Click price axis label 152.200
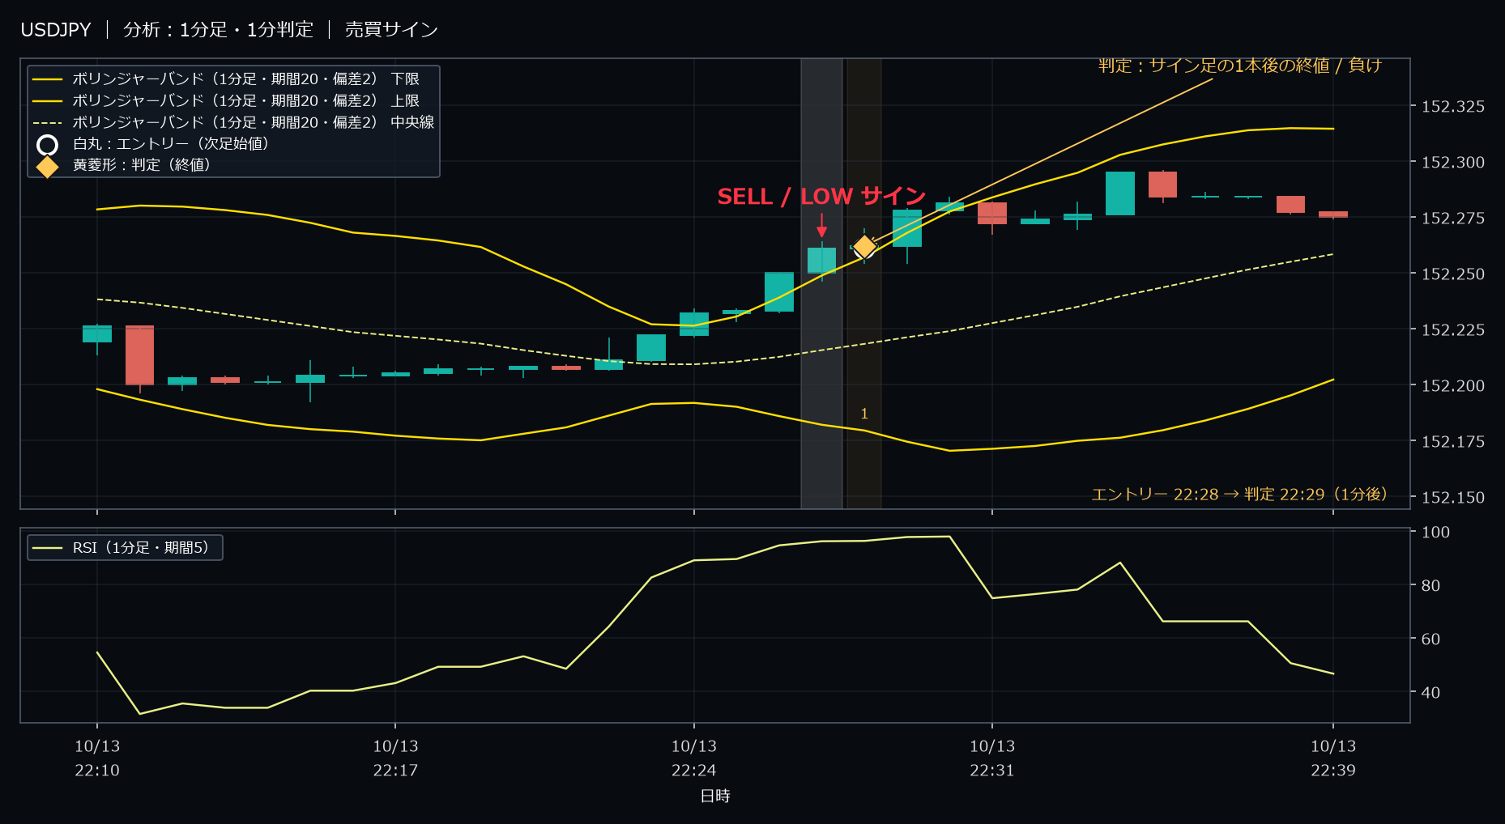Viewport: 1505px width, 824px height. coord(1453,386)
